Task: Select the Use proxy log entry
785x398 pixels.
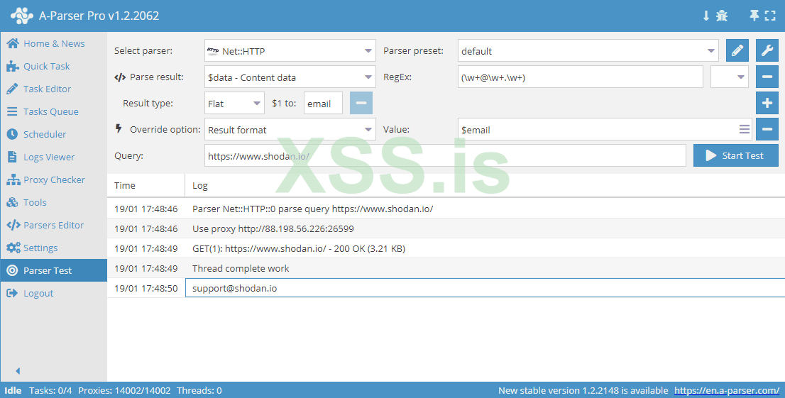Action: [446, 228]
